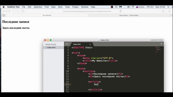Image resolution: width=173 pixels, height=97 pixels.
Task: Click the round red-black menu bar icon
Action: 112,7
